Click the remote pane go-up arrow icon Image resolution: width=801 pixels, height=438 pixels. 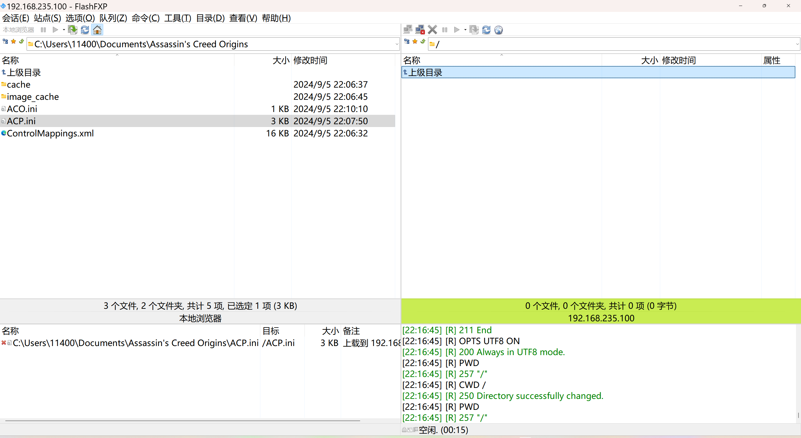pos(423,41)
